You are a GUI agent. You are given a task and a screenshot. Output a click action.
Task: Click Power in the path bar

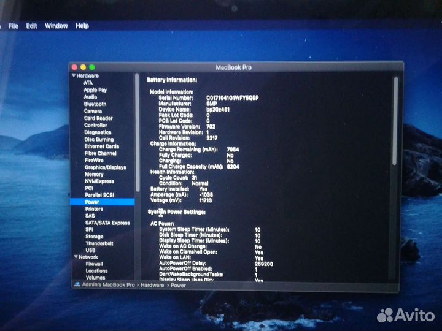pyautogui.click(x=178, y=286)
